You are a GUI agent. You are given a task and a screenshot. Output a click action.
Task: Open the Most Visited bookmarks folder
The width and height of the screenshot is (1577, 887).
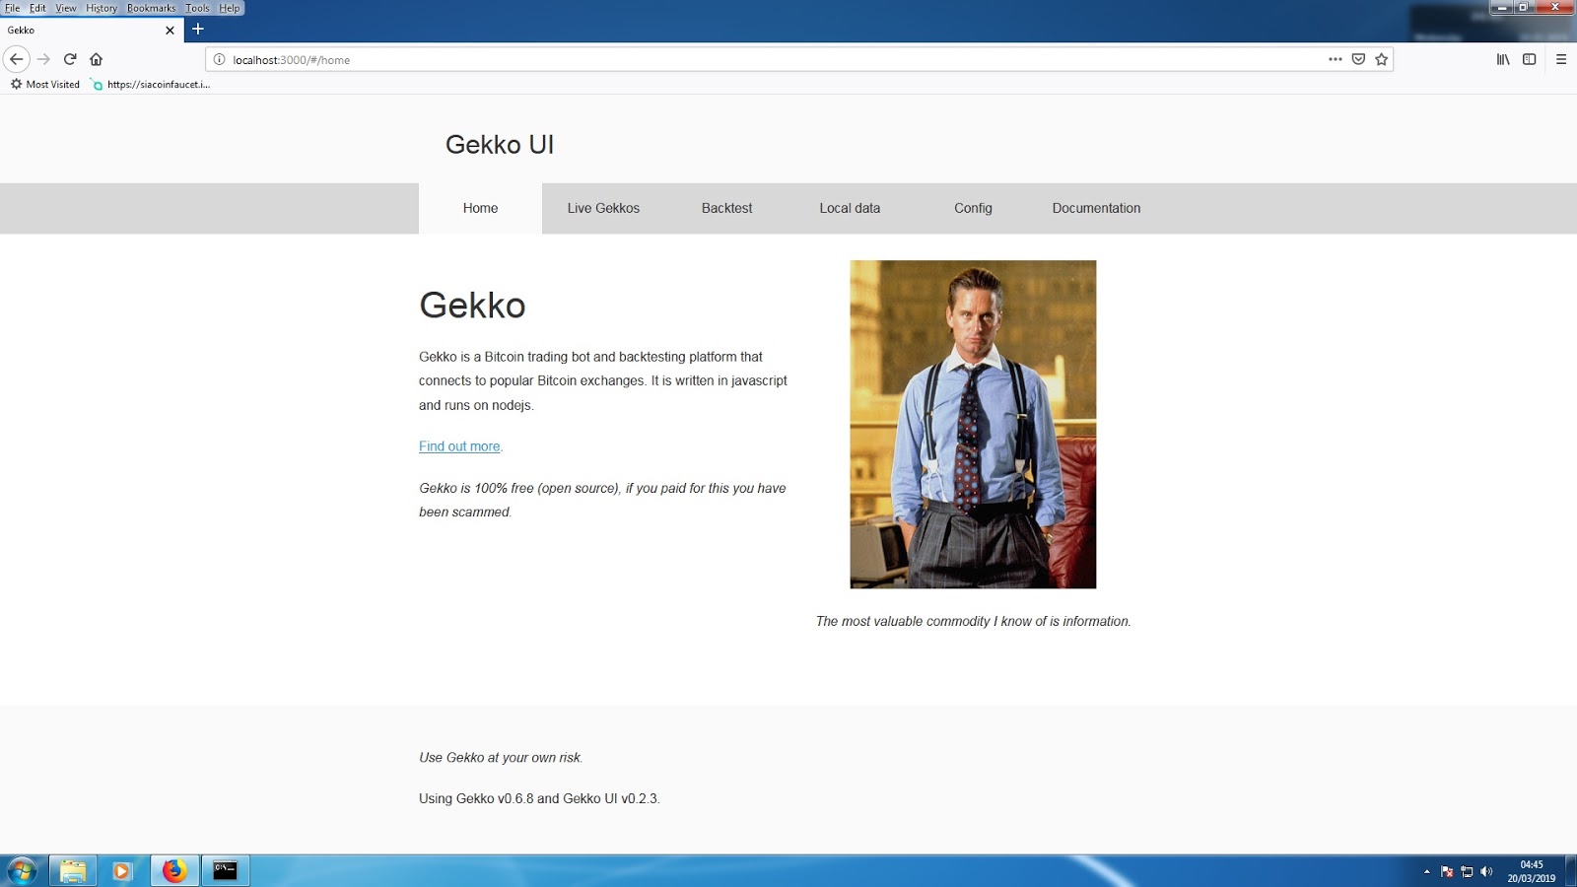click(45, 85)
